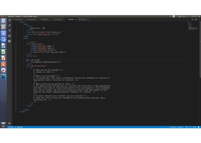The image size is (201, 143).
Task: Open the errors and warnings count
Action: tap(20, 127)
